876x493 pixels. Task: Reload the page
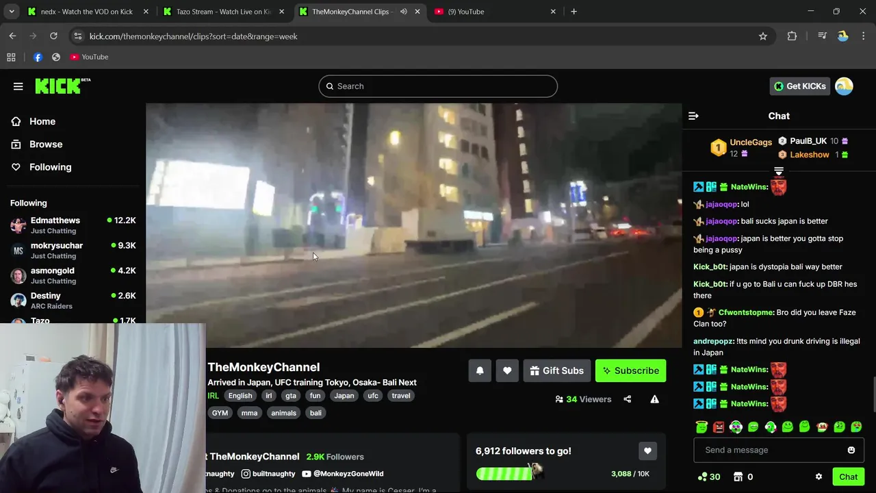(53, 36)
